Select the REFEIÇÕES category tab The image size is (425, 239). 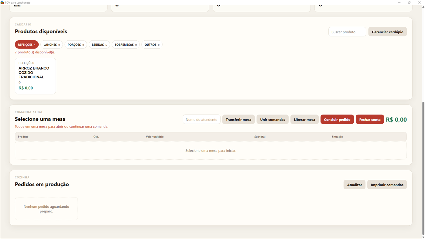[x=27, y=45]
